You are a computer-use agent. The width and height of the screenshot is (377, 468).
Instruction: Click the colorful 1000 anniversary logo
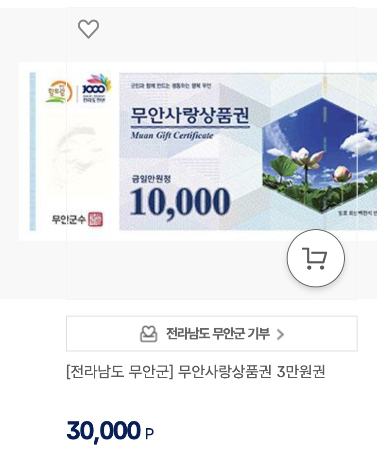click(95, 88)
